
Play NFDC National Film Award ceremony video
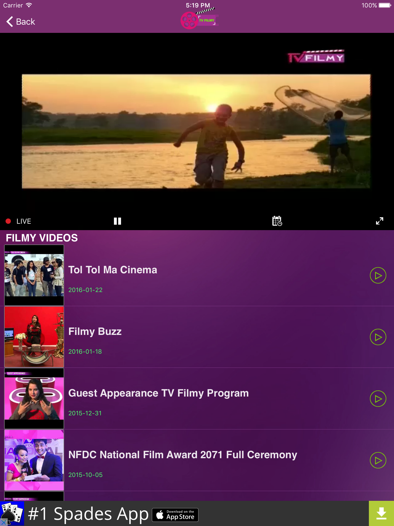378,460
